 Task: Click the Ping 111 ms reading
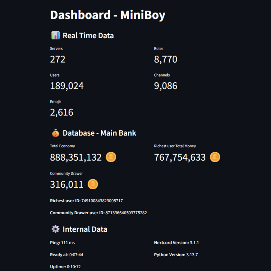[62, 243]
